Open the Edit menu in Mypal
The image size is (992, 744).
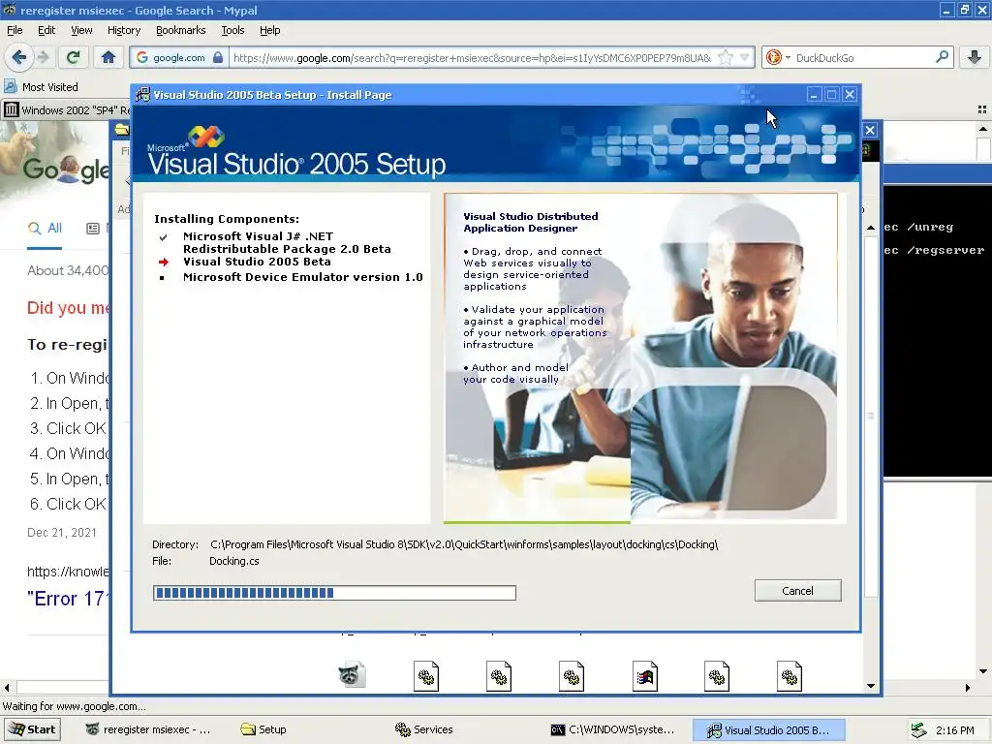click(x=46, y=30)
